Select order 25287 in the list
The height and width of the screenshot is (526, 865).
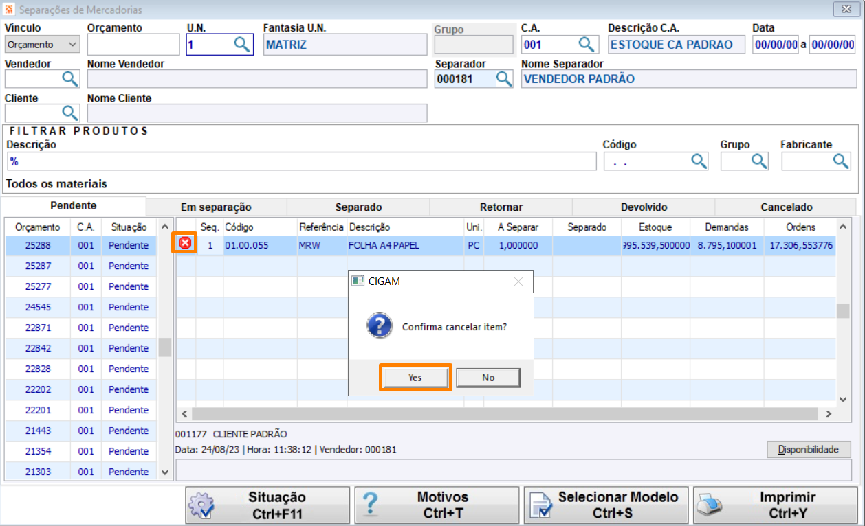[81, 266]
